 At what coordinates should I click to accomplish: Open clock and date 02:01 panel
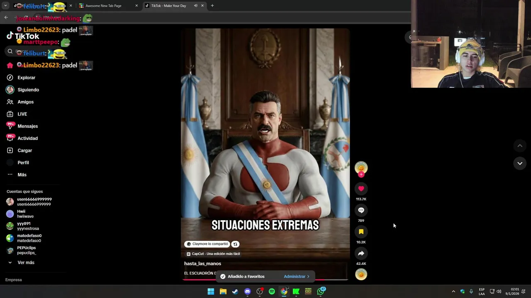[x=512, y=291]
